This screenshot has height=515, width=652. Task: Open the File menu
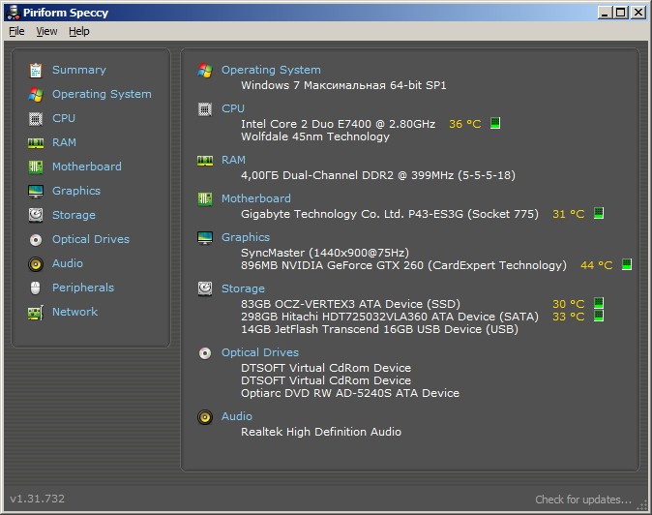(x=16, y=31)
